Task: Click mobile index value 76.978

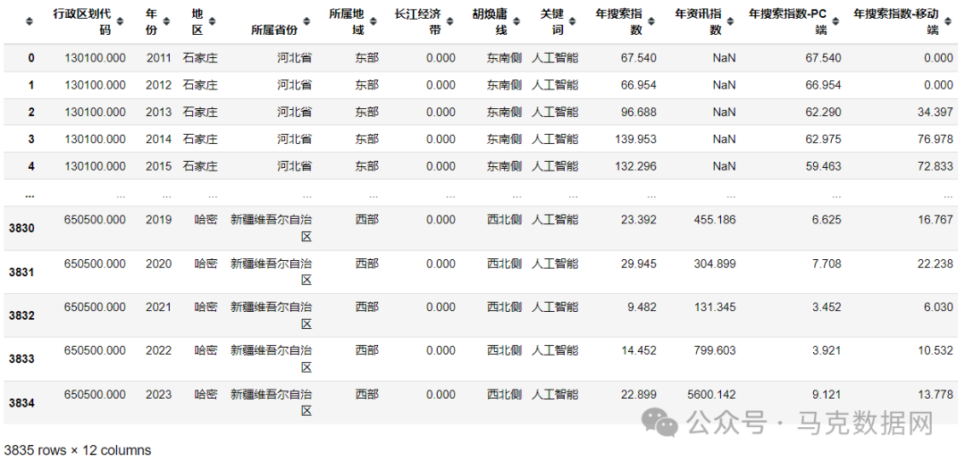Action: (x=935, y=139)
